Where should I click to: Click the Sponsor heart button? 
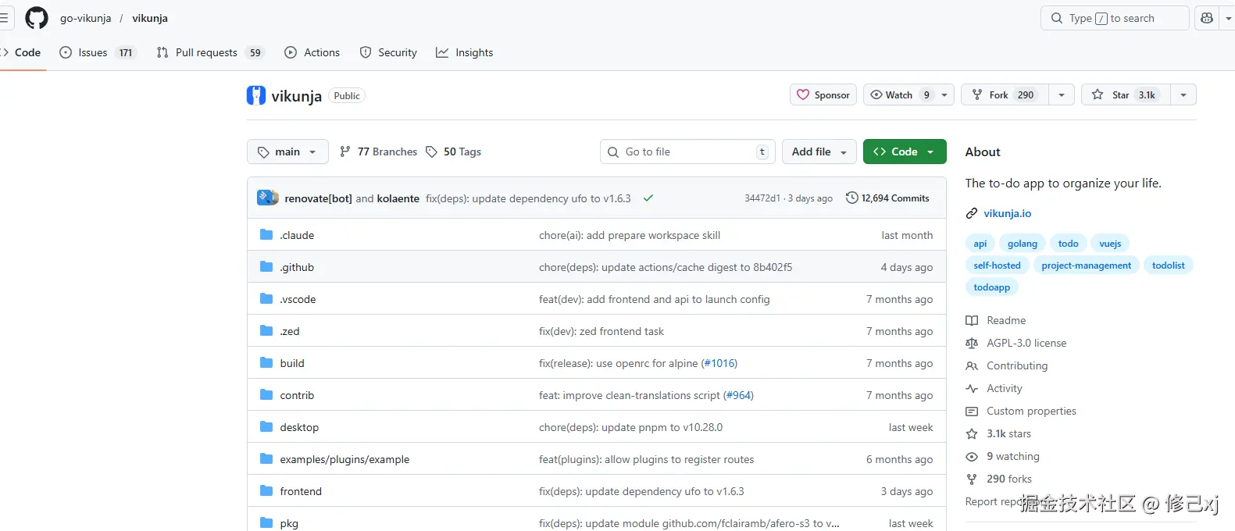(823, 94)
